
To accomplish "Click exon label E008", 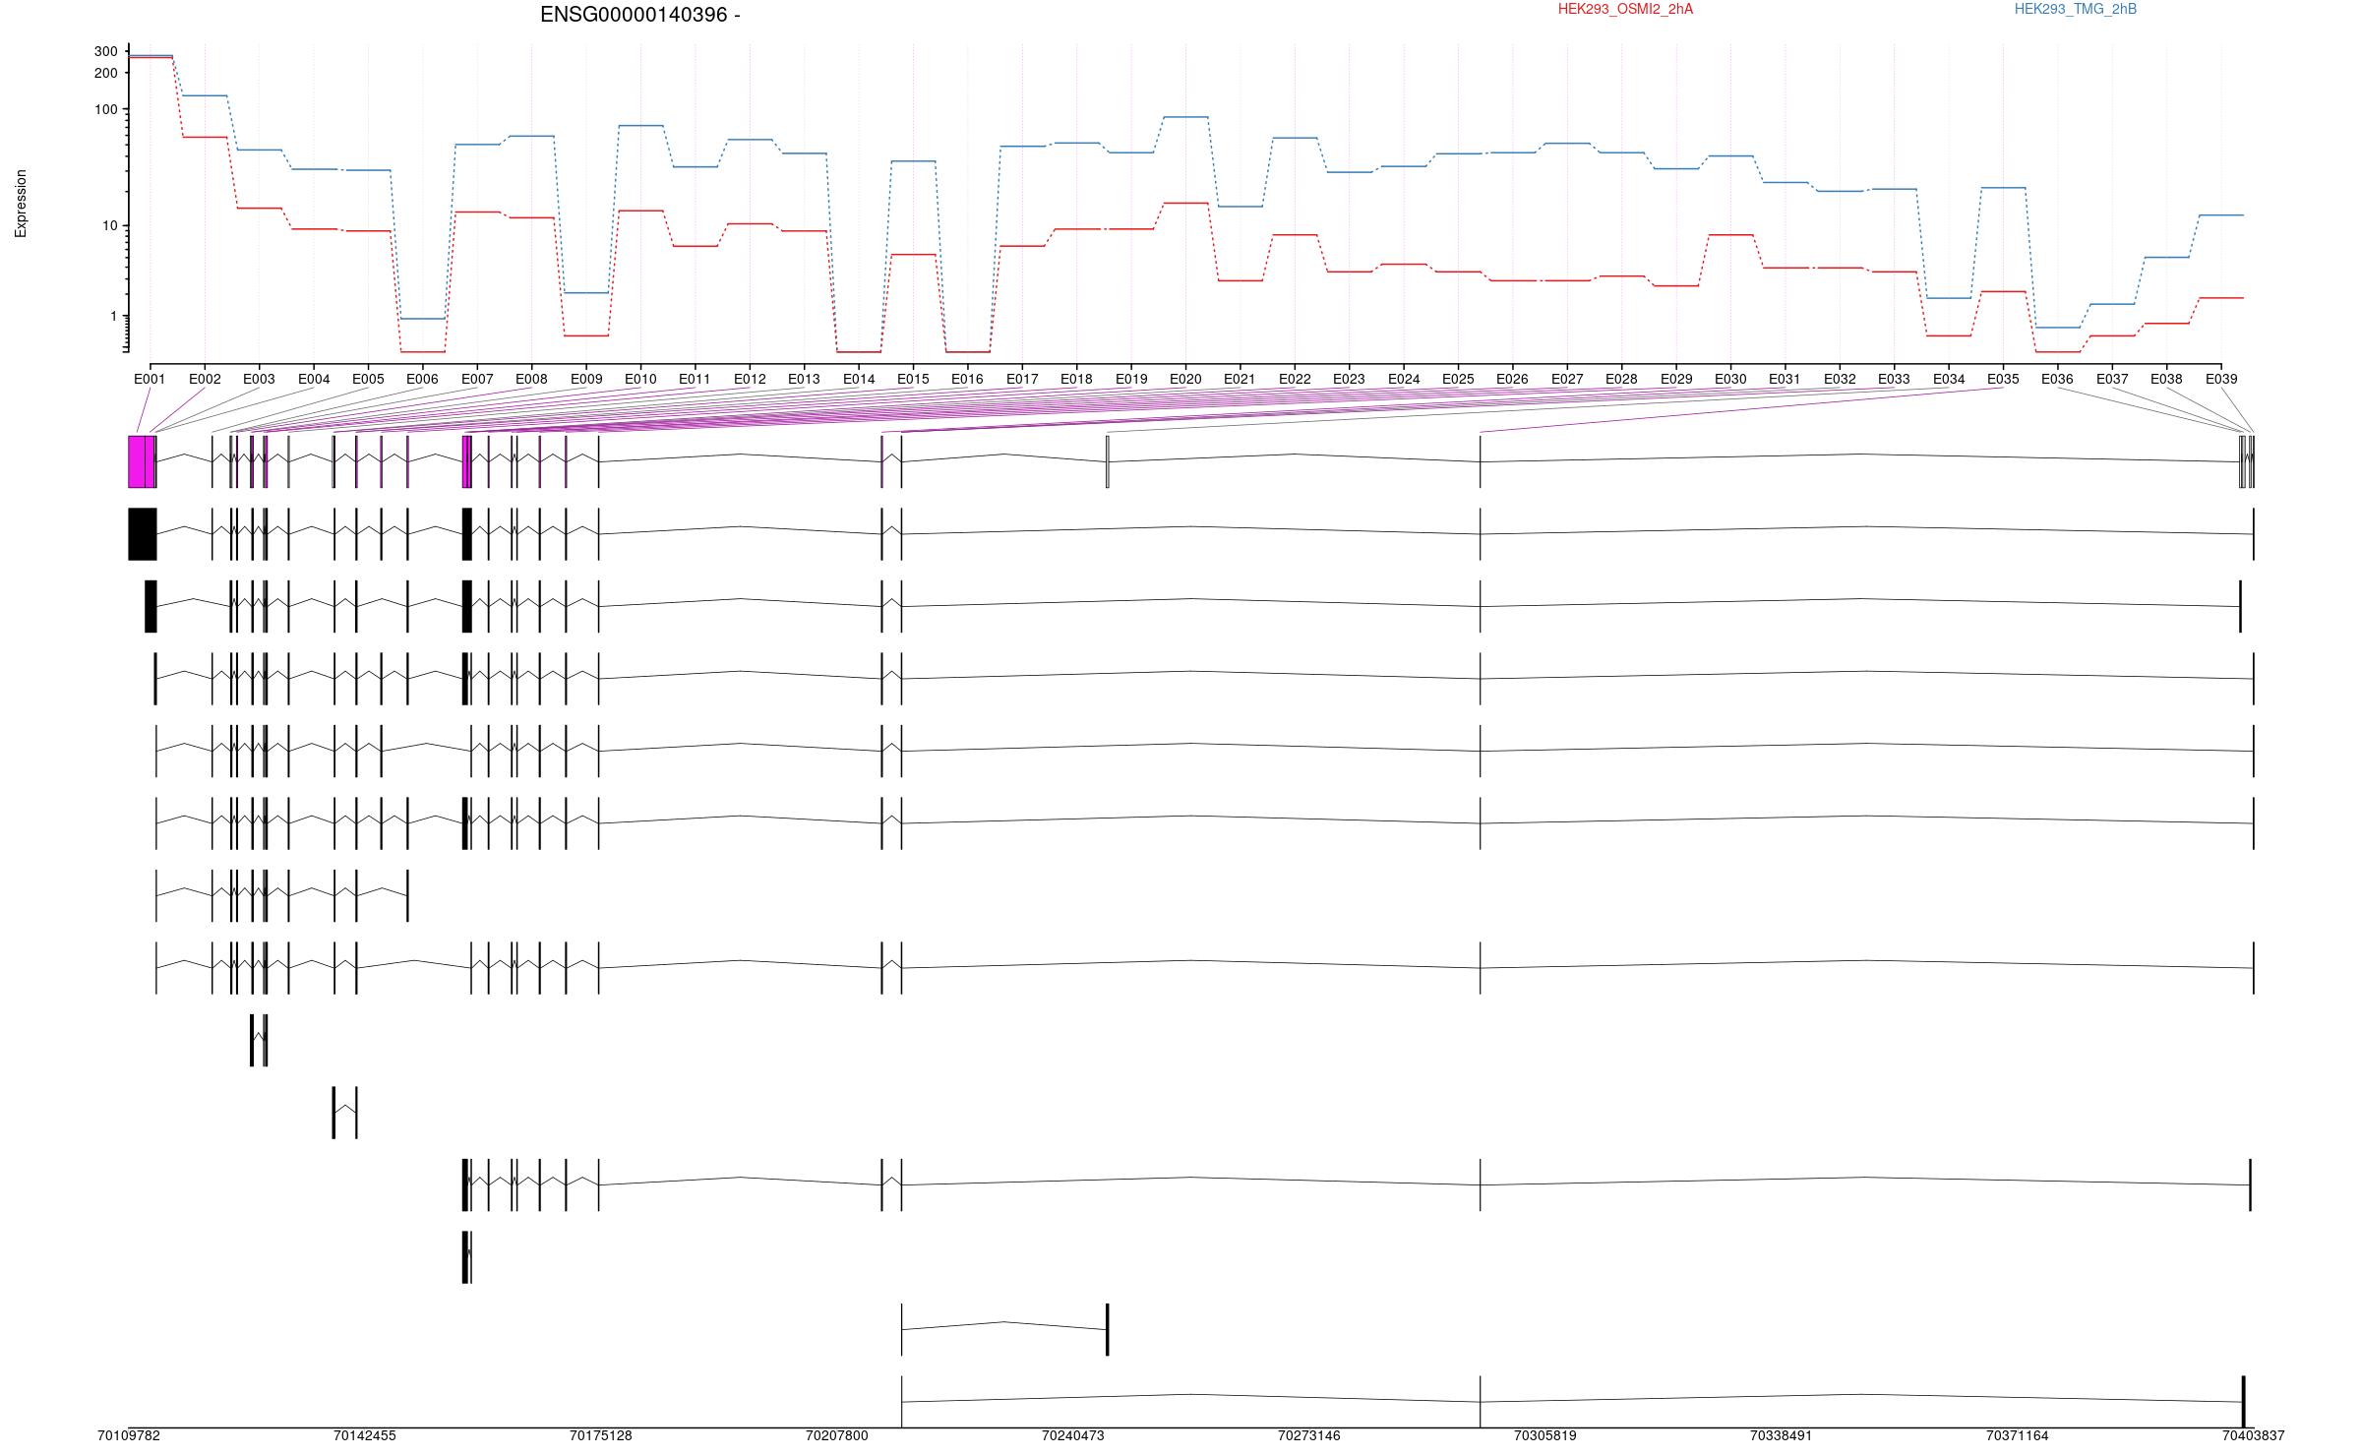I will [531, 379].
